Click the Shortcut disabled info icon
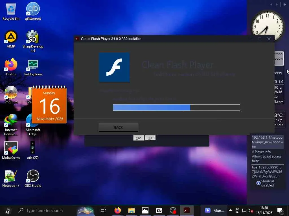 pos(259,183)
